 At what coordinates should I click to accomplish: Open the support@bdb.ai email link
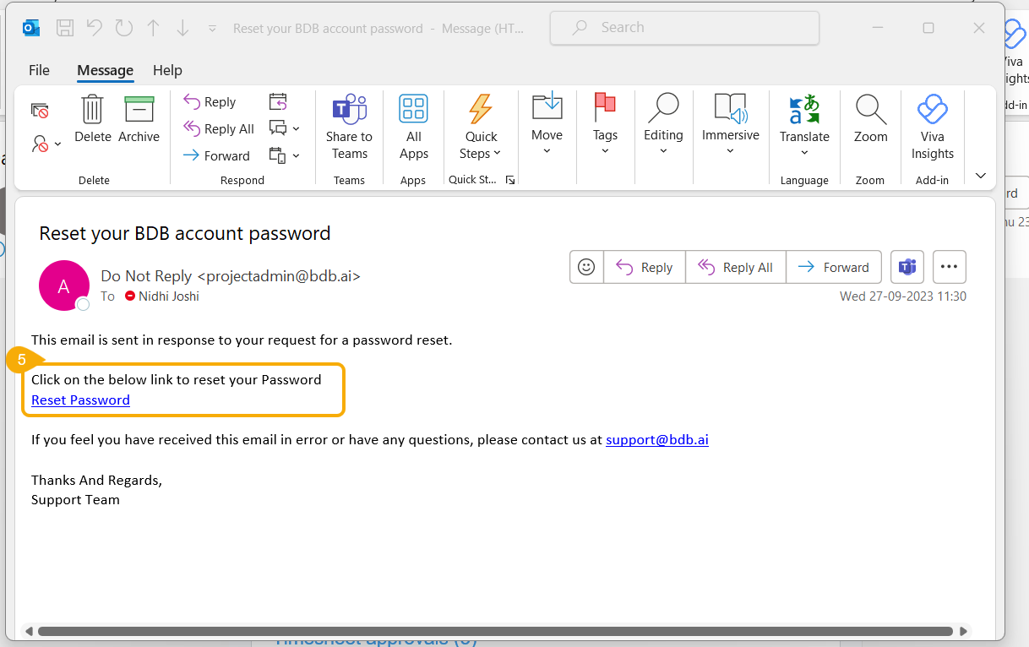click(x=656, y=440)
